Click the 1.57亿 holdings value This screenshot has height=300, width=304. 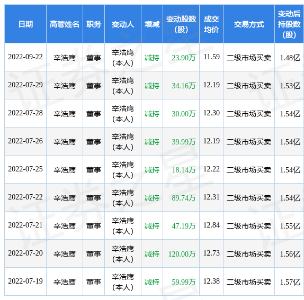click(x=290, y=282)
